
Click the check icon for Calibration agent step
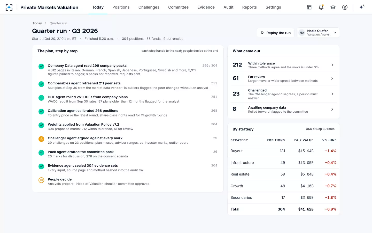[x=41, y=112]
